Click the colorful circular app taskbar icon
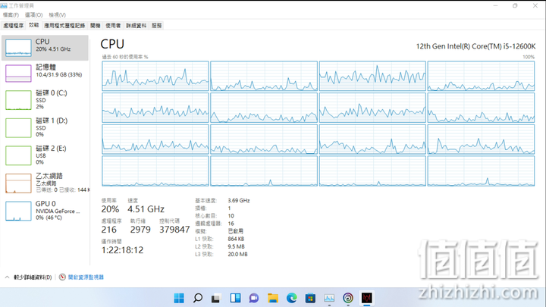Screen dimensions: 546x307 (348, 298)
